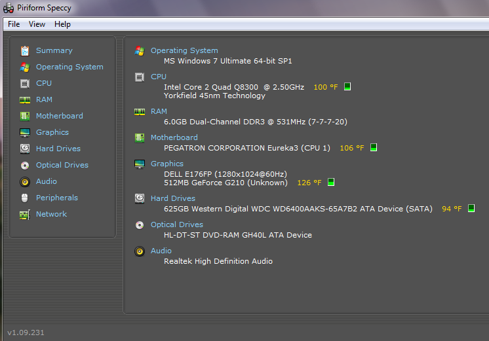
Task: Click the Windows flag icon in main summary panel
Action: [140, 51]
